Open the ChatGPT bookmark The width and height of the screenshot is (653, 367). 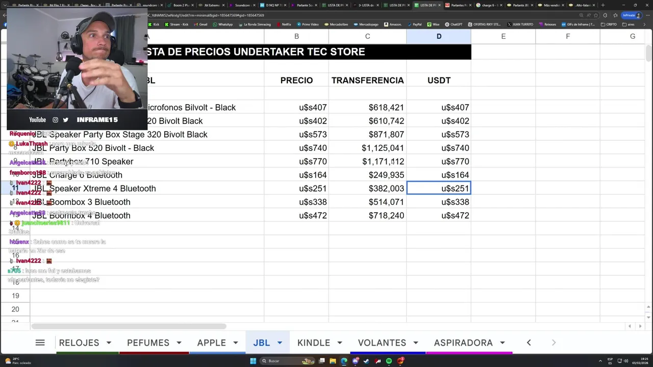(x=454, y=24)
